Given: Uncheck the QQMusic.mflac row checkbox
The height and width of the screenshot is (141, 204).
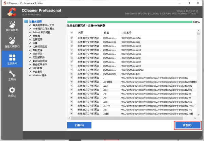Looking at the screenshot, I should 71,38.
